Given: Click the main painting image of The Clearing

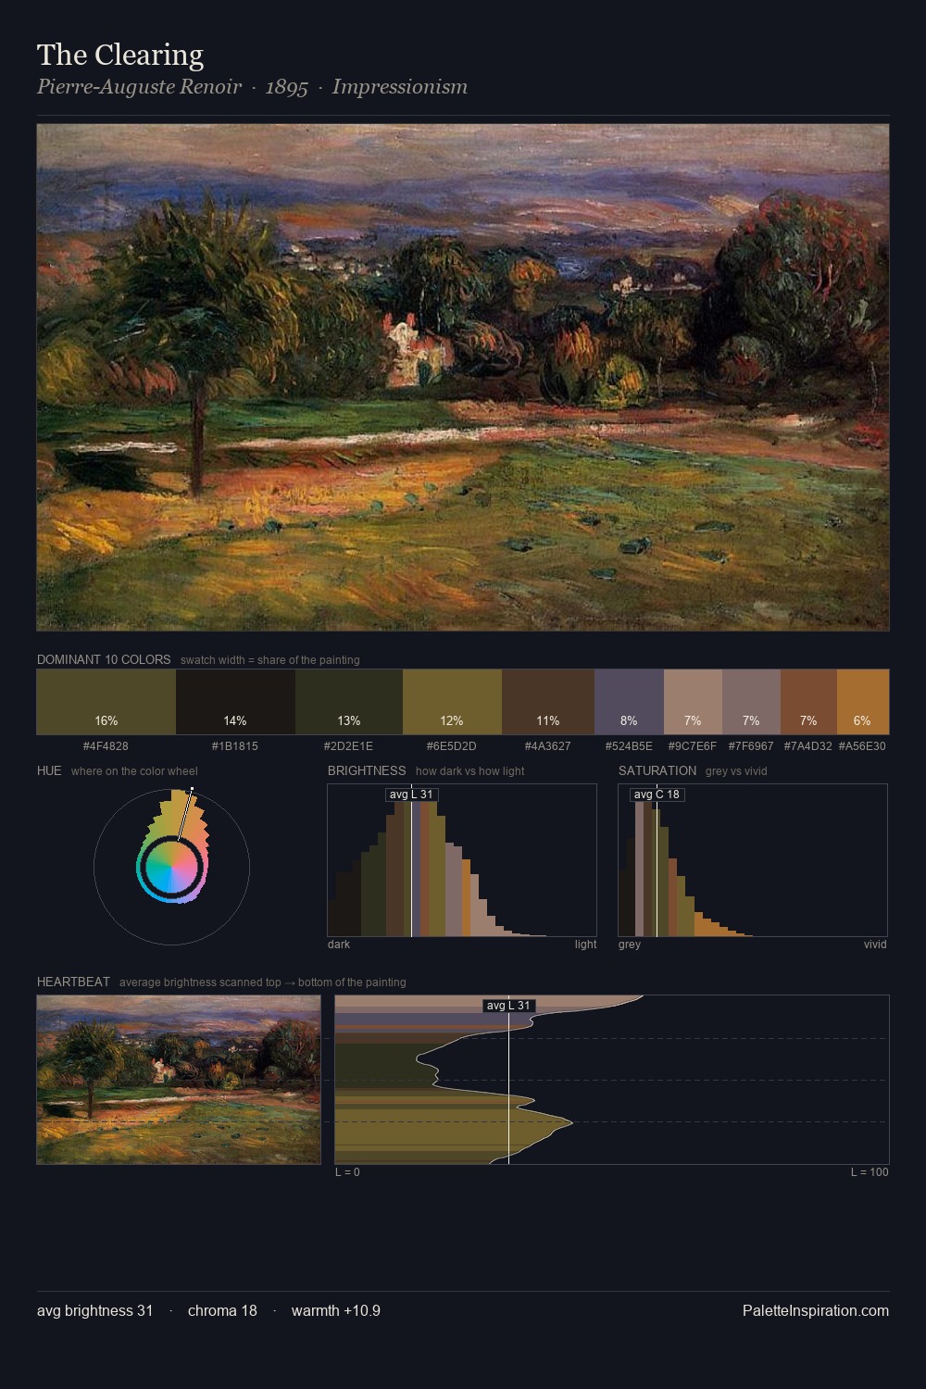Looking at the screenshot, I should (463, 378).
